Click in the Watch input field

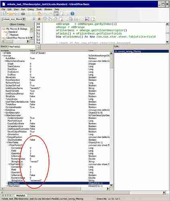(21, 47)
